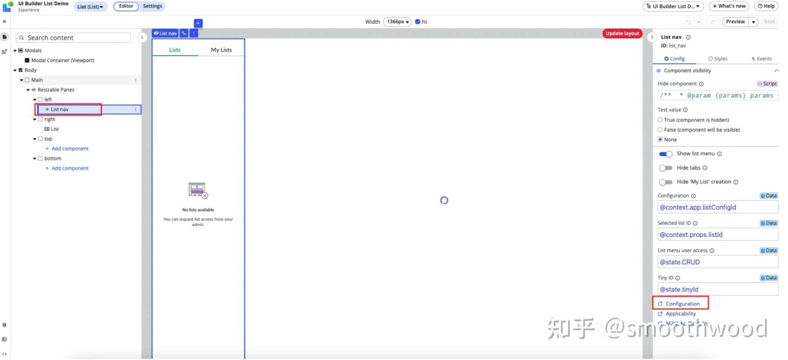Viewport: 788px width, 360px height.
Task: Collapse the Component visibility section
Action: click(776, 71)
